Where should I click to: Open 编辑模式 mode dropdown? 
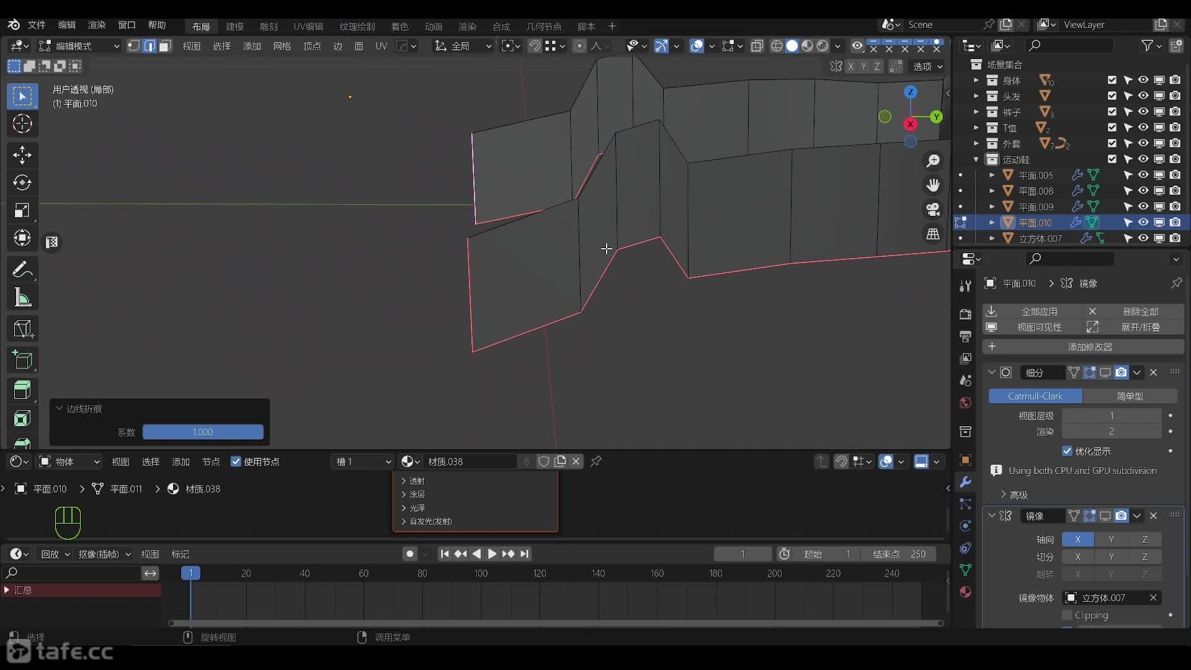[79, 46]
